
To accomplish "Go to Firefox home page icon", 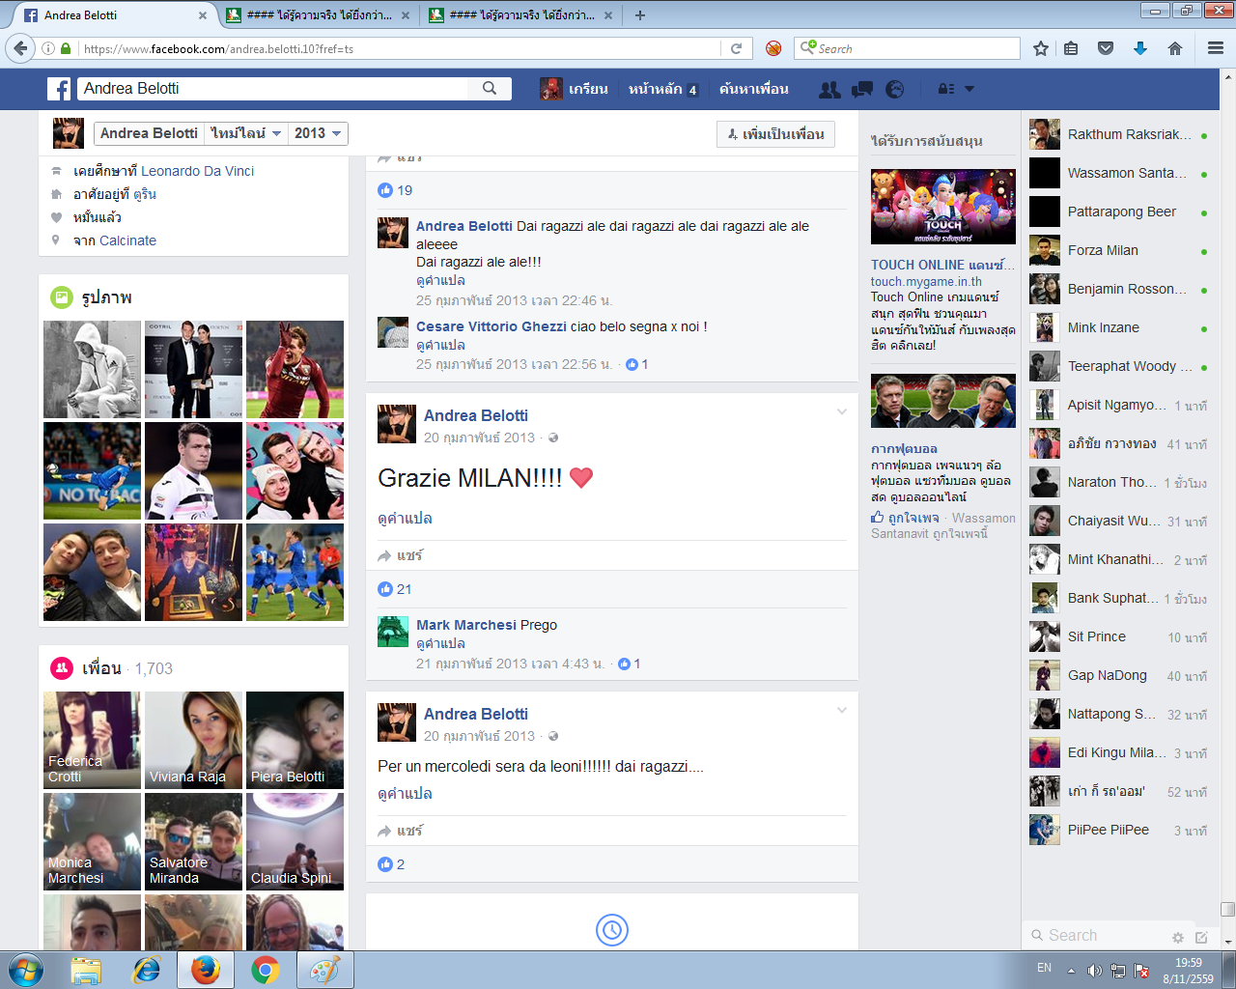I will [x=1175, y=48].
